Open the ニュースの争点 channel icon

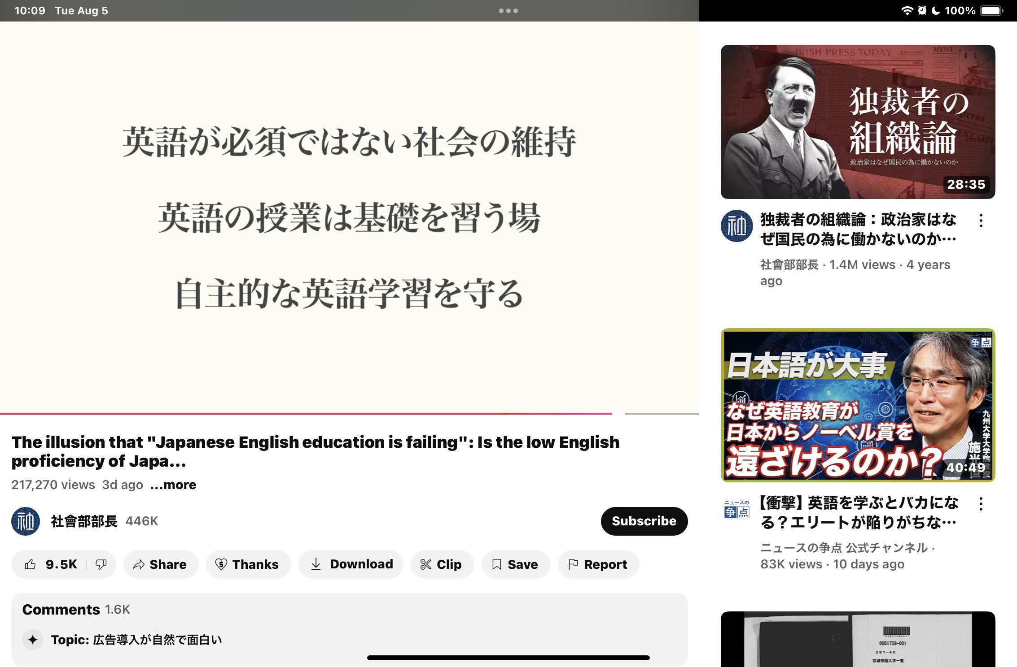click(x=736, y=510)
